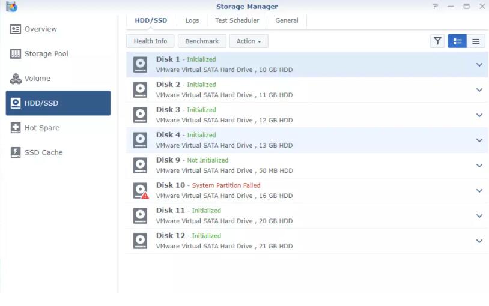The height and width of the screenshot is (306, 489).
Task: Expand Disk 12 details chevron
Action: (x=479, y=241)
